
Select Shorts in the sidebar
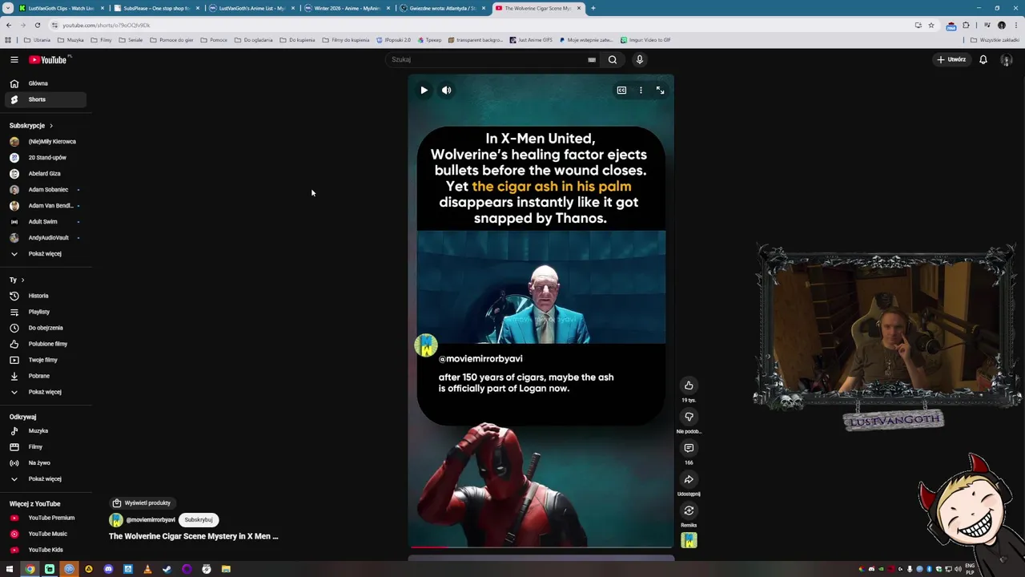[x=45, y=99]
